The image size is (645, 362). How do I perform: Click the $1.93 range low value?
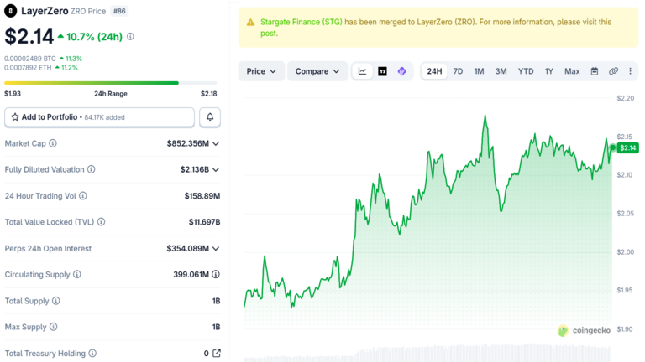pyautogui.click(x=13, y=94)
